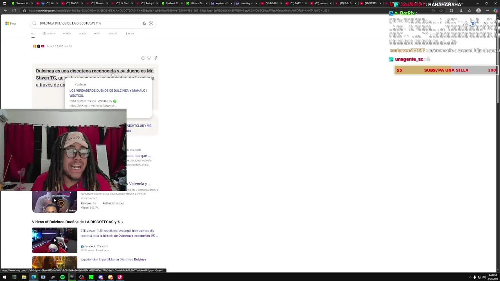The image size is (500, 281).
Task: Show hidden icons in system tray
Action: pyautogui.click(x=470, y=277)
